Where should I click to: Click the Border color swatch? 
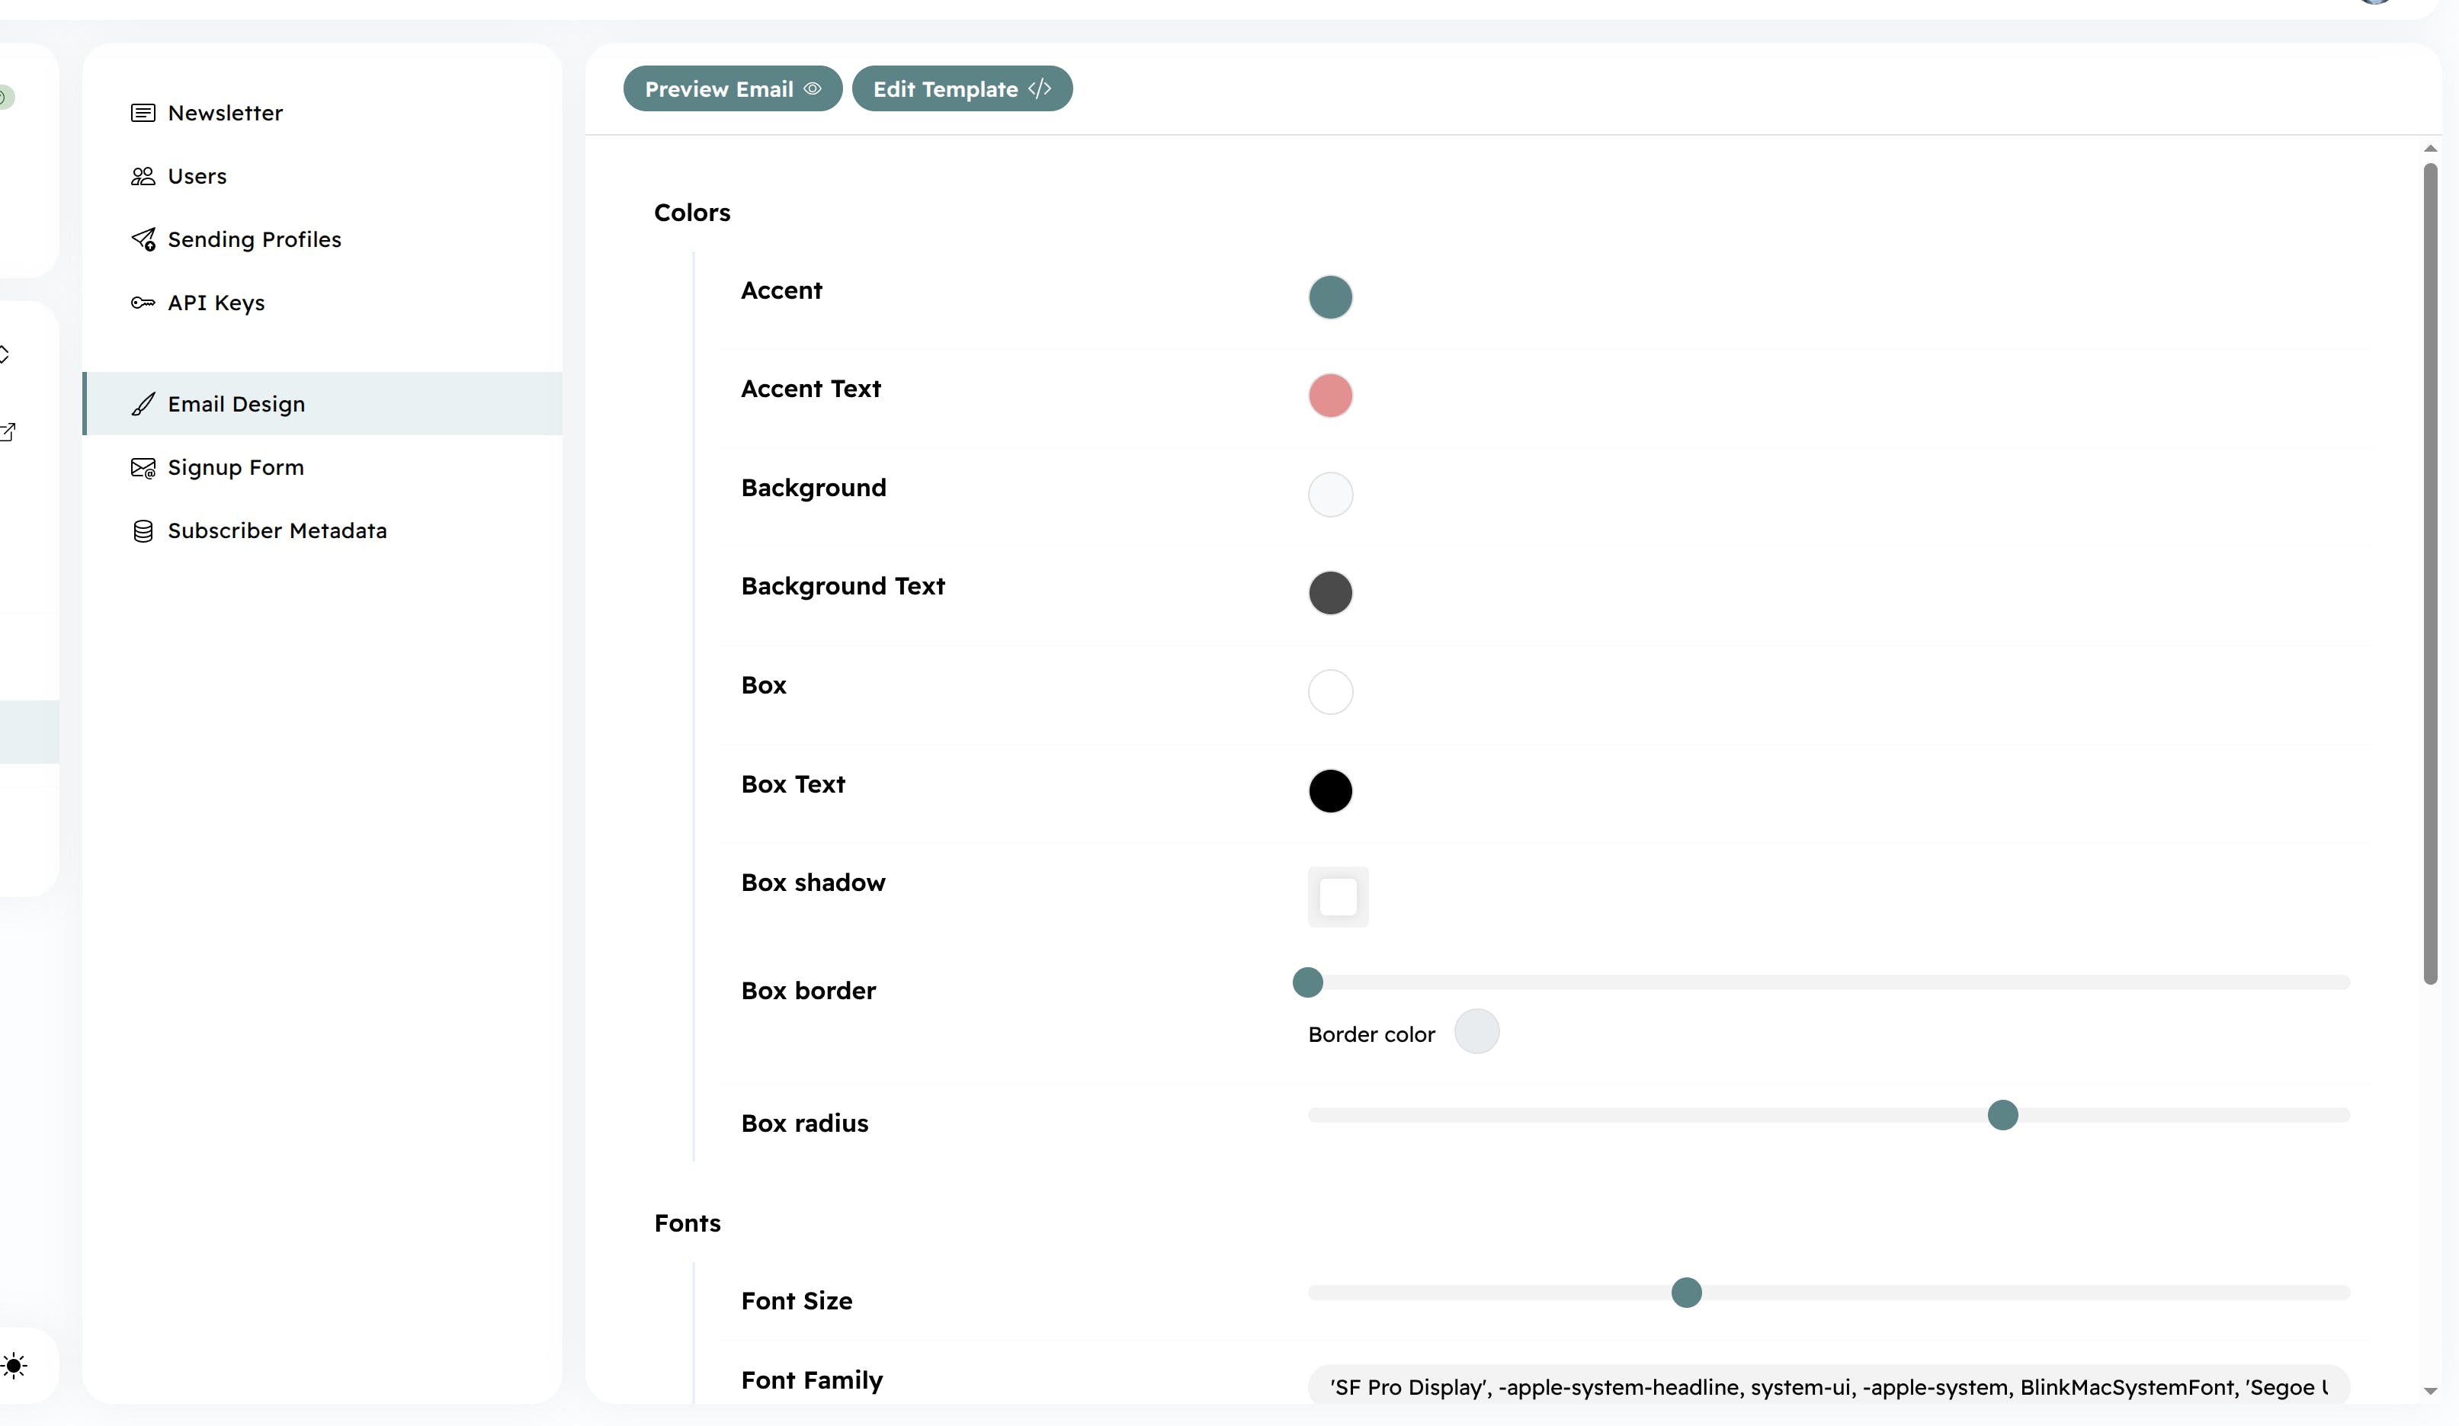(1476, 1032)
